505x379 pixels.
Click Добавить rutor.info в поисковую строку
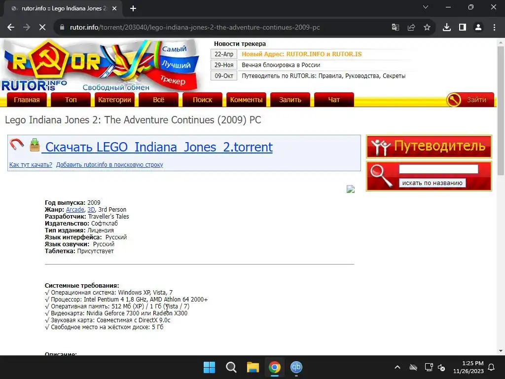tap(109, 165)
